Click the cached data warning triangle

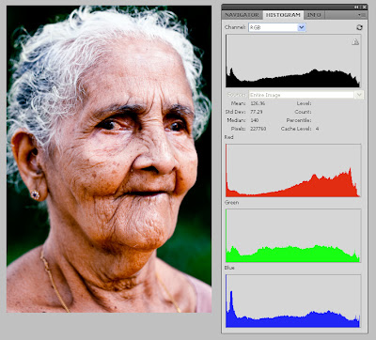click(x=355, y=41)
